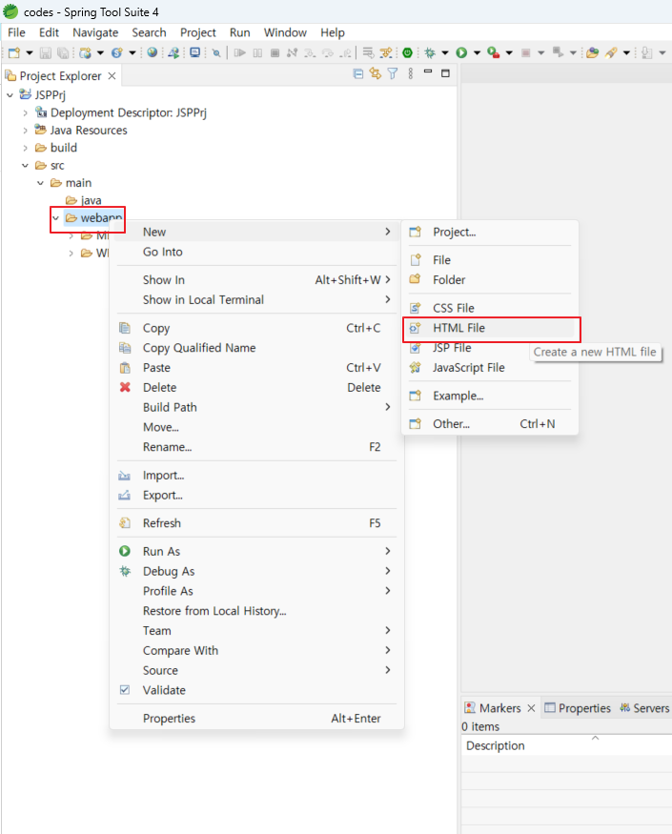672x834 pixels.
Task: Click the New wizard icon in the toolbar
Action: click(x=14, y=52)
